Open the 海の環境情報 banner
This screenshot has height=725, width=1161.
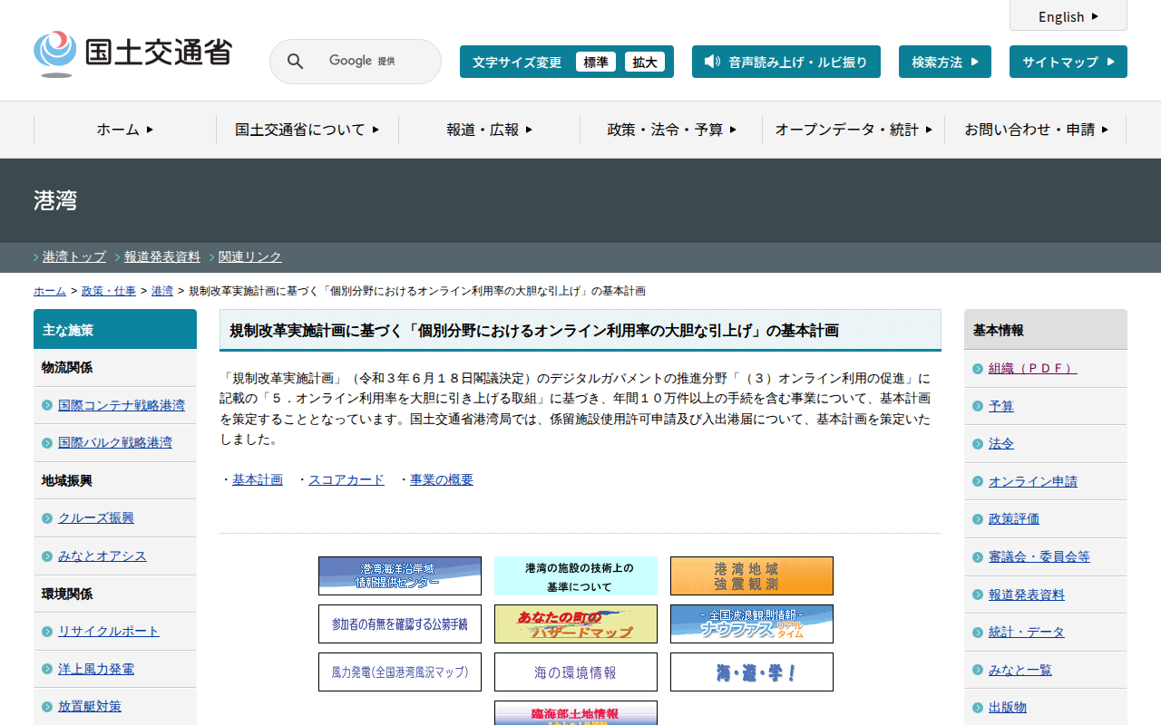(575, 672)
